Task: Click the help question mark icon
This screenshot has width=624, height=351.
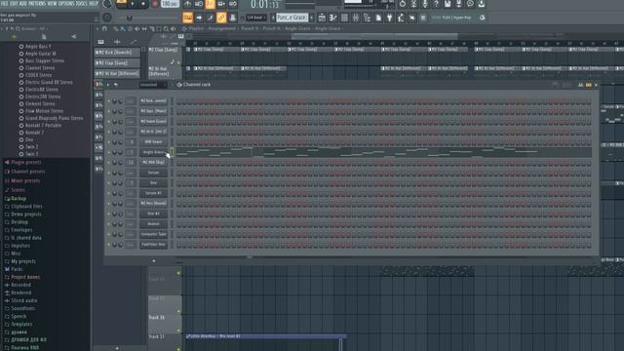Action: point(436,4)
